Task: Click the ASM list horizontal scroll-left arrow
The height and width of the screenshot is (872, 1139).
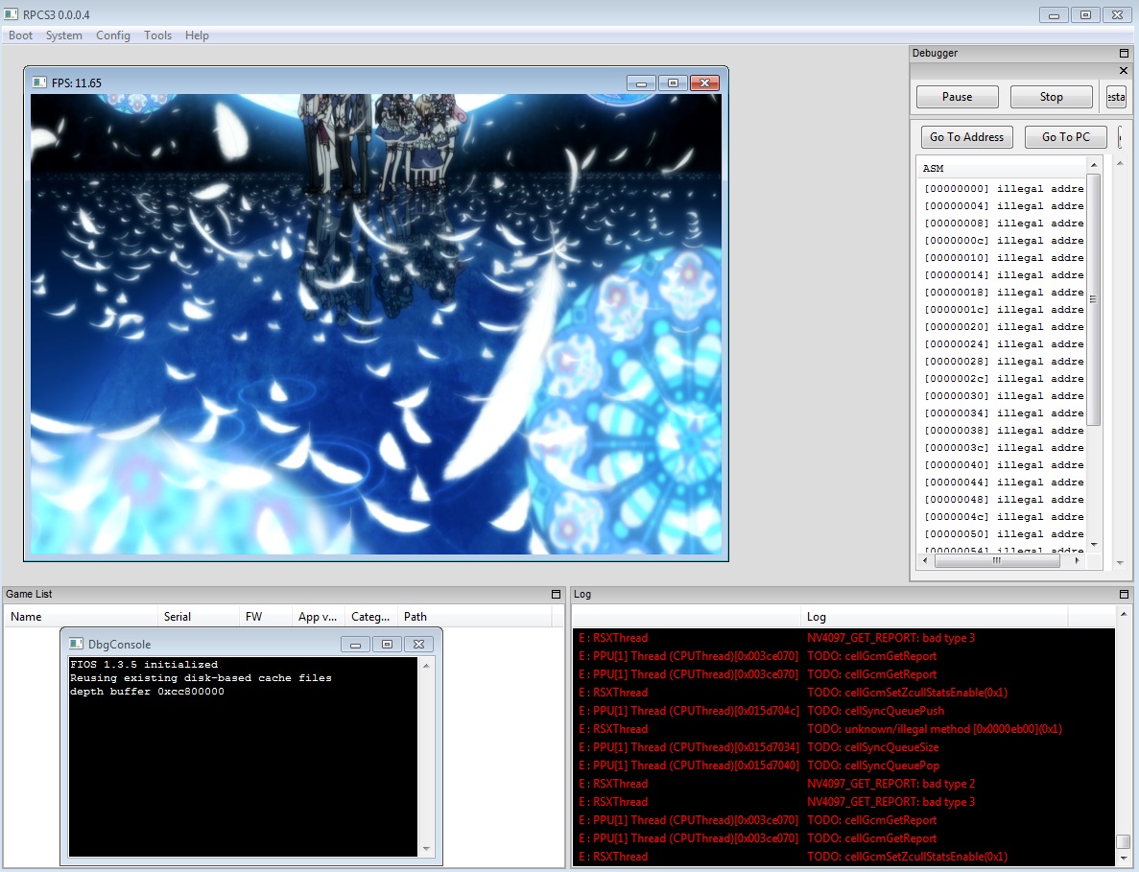Action: pyautogui.click(x=925, y=560)
